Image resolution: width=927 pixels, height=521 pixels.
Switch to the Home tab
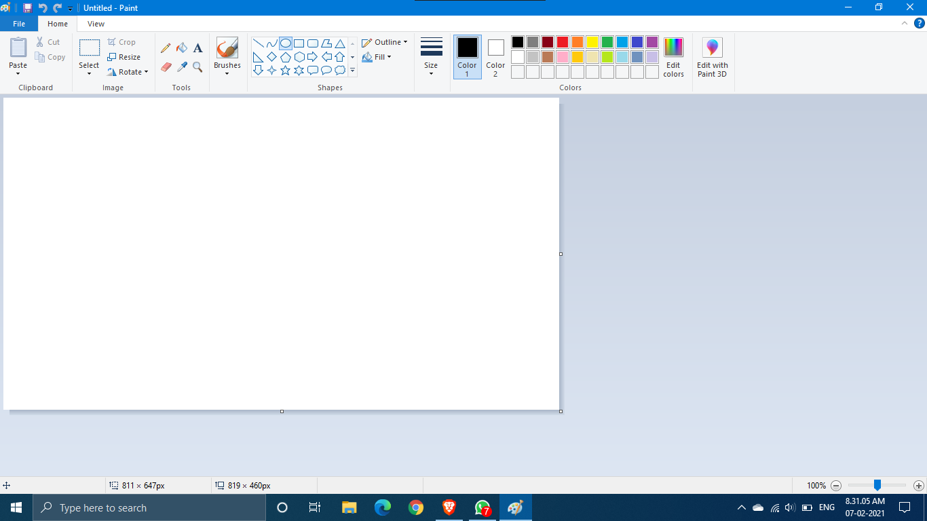click(x=58, y=24)
